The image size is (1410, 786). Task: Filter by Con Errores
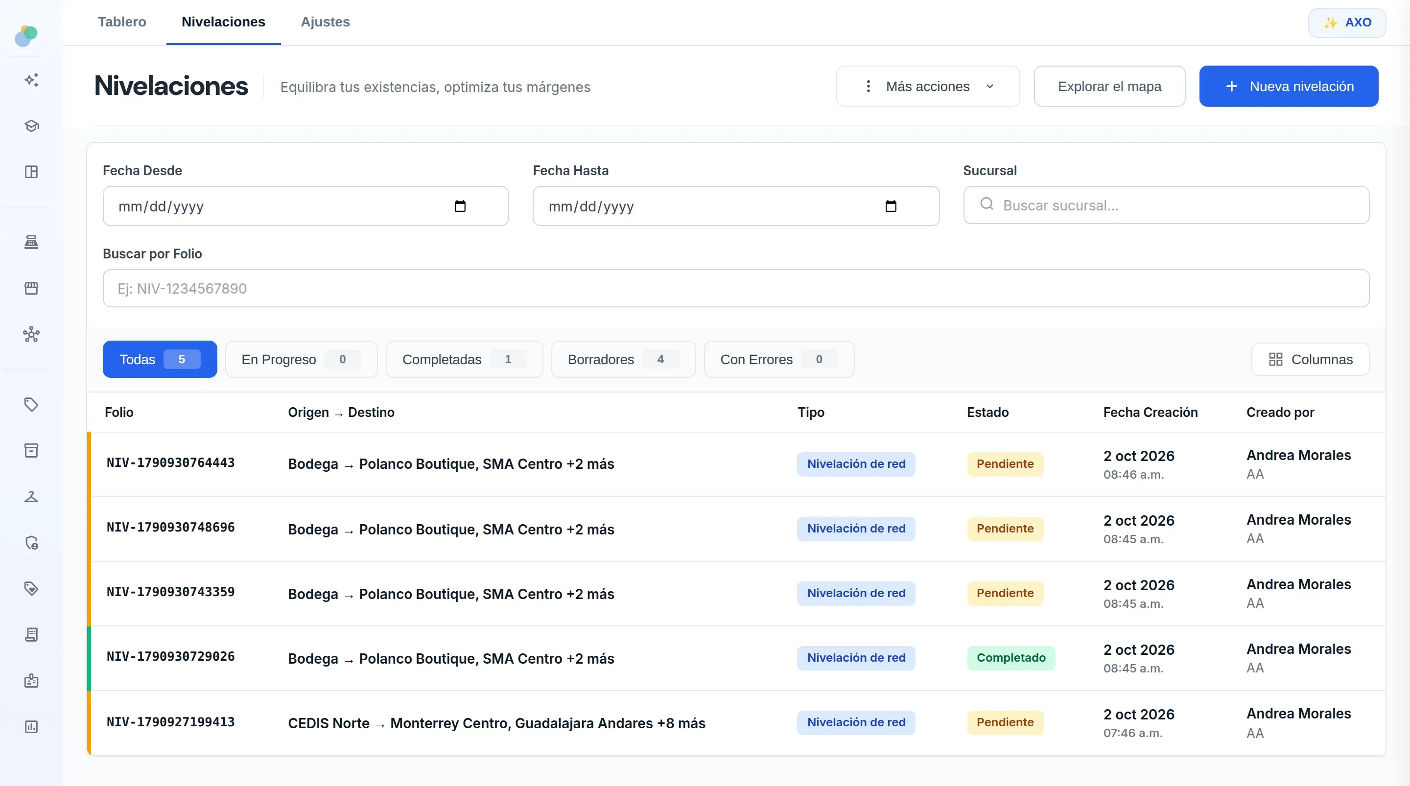(x=779, y=359)
